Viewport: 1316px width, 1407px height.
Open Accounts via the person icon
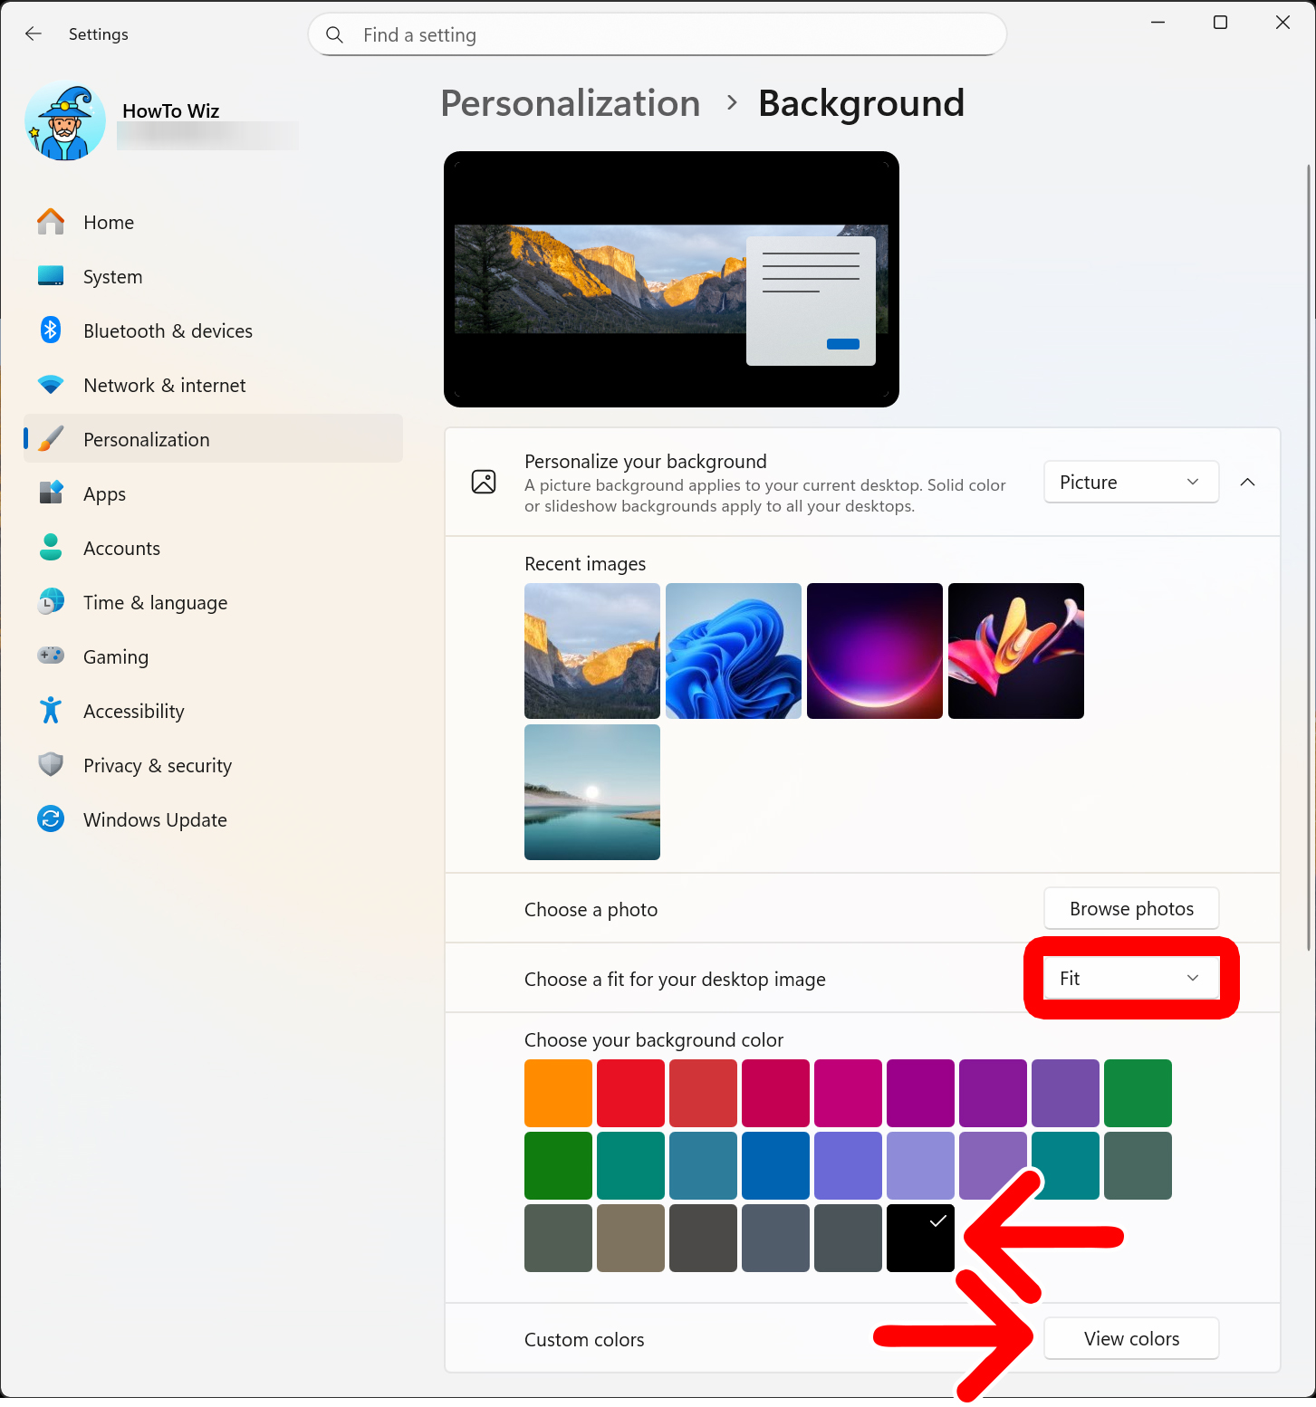click(51, 548)
